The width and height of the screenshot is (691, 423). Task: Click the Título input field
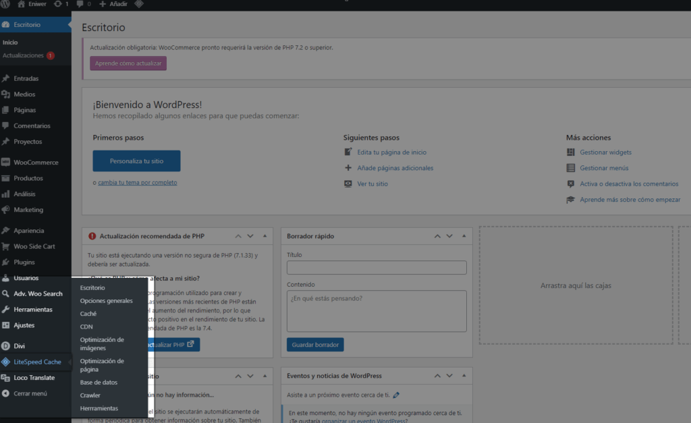(x=377, y=267)
